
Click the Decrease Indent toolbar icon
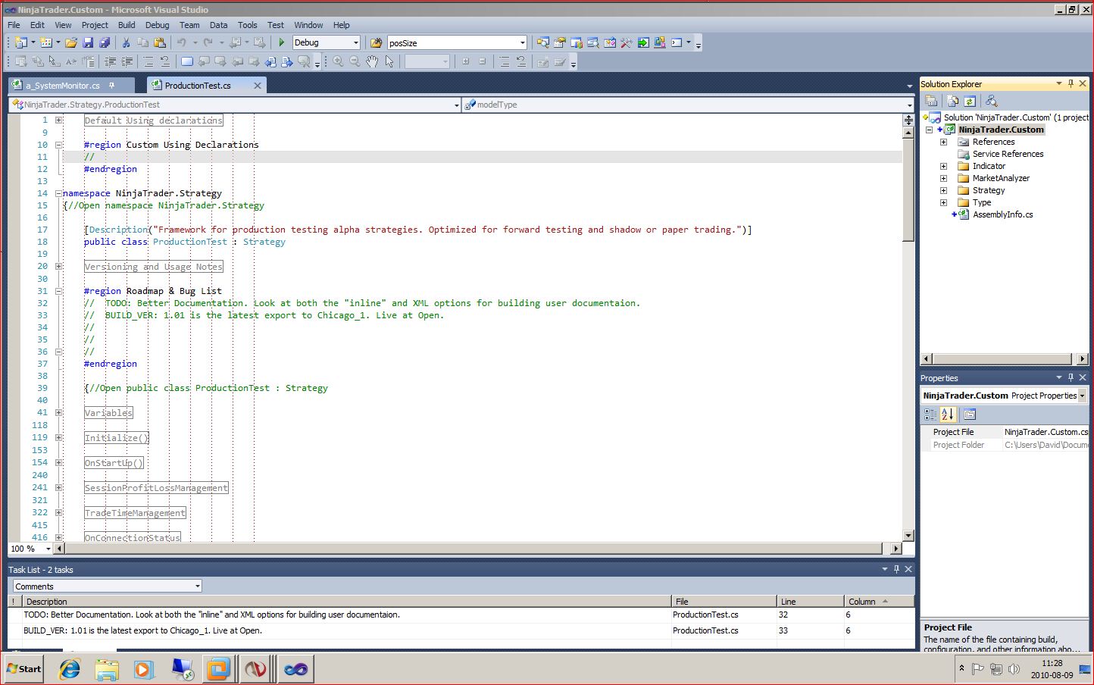(111, 61)
